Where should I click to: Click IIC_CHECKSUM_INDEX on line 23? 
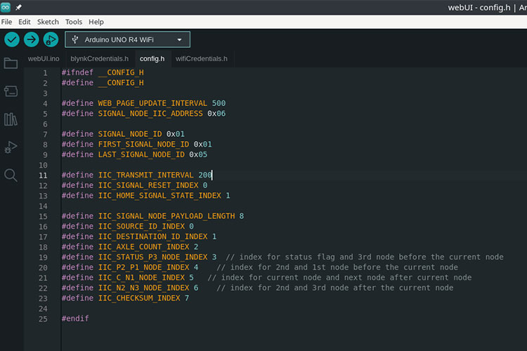(139, 298)
